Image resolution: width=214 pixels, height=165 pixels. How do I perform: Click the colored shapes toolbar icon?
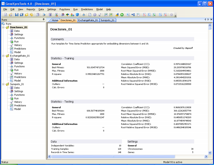point(72,15)
